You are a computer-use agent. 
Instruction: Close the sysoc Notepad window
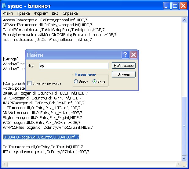point(183,6)
